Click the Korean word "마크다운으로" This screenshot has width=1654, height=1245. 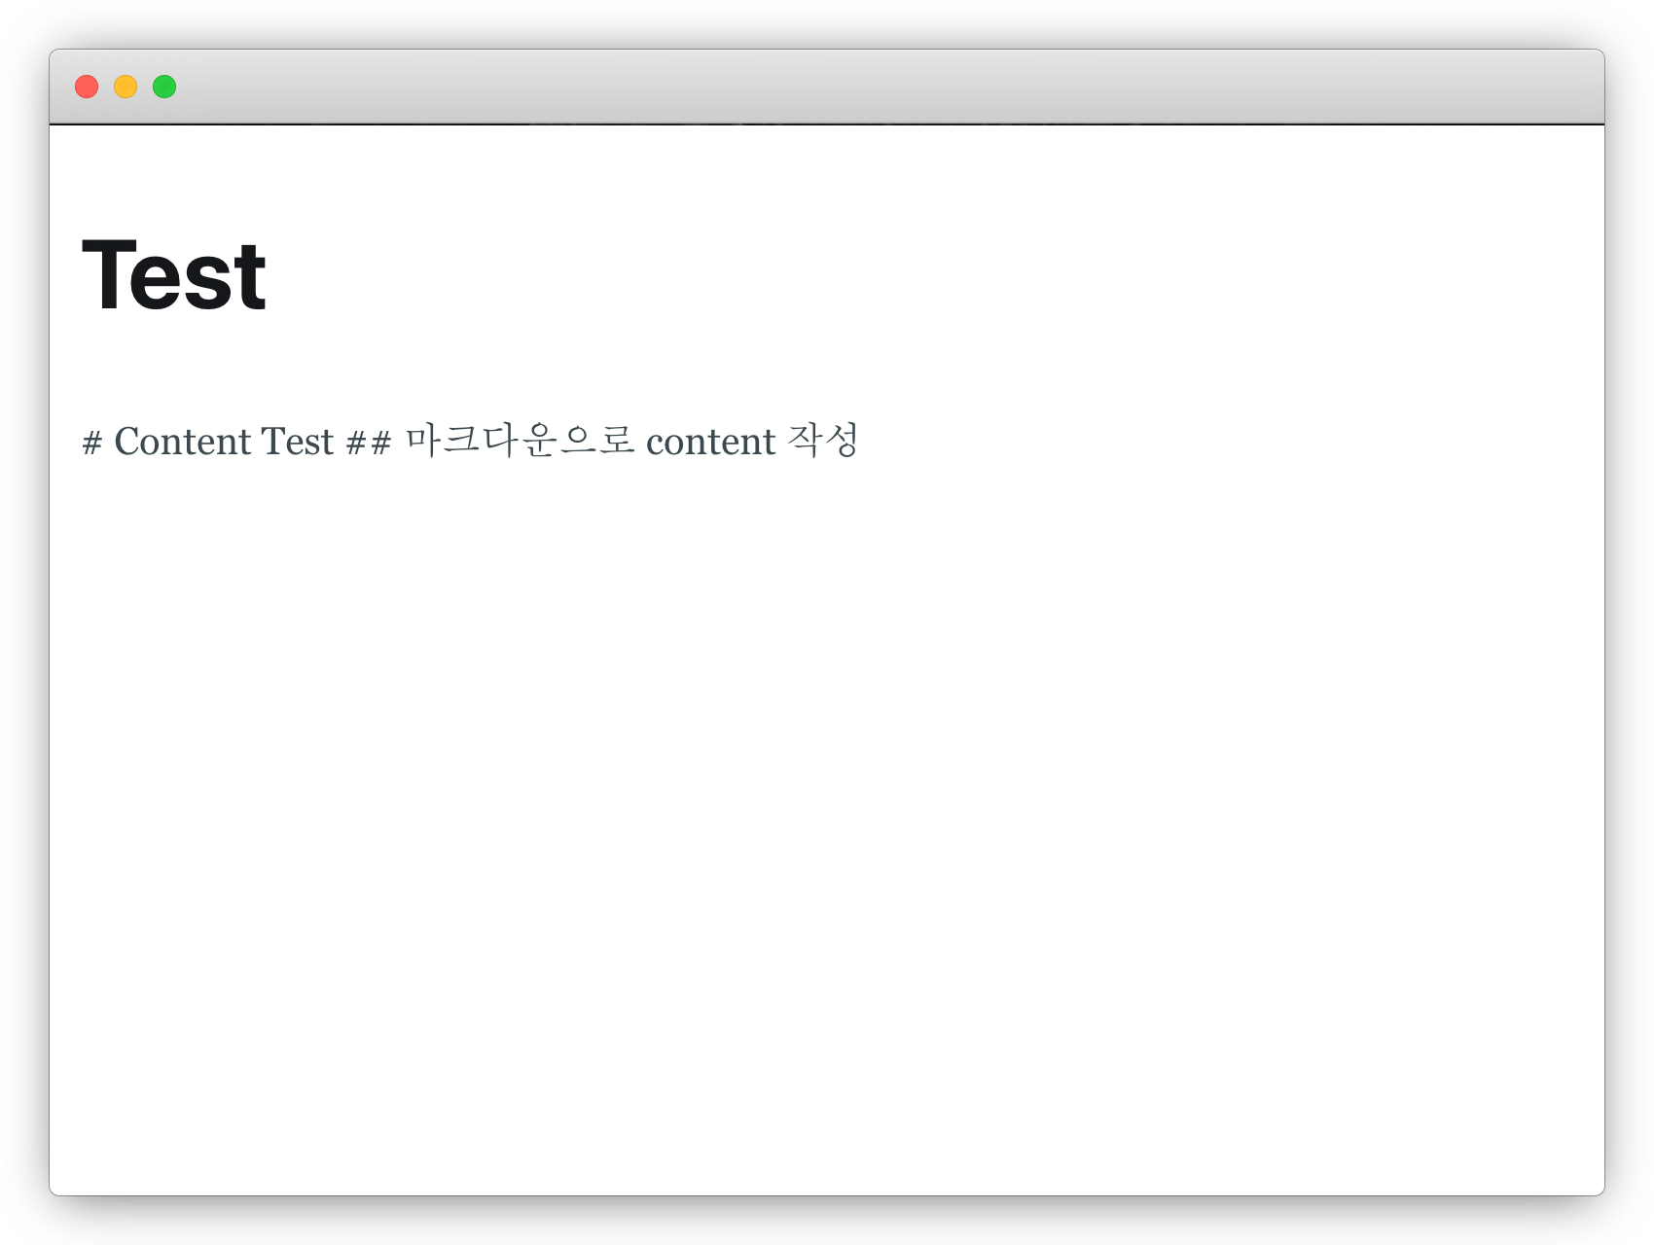521,440
